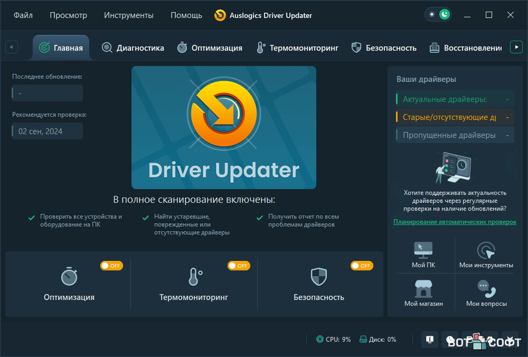
Task: Click 'Проверить все устройства и оборудование' text
Action: click(x=81, y=220)
